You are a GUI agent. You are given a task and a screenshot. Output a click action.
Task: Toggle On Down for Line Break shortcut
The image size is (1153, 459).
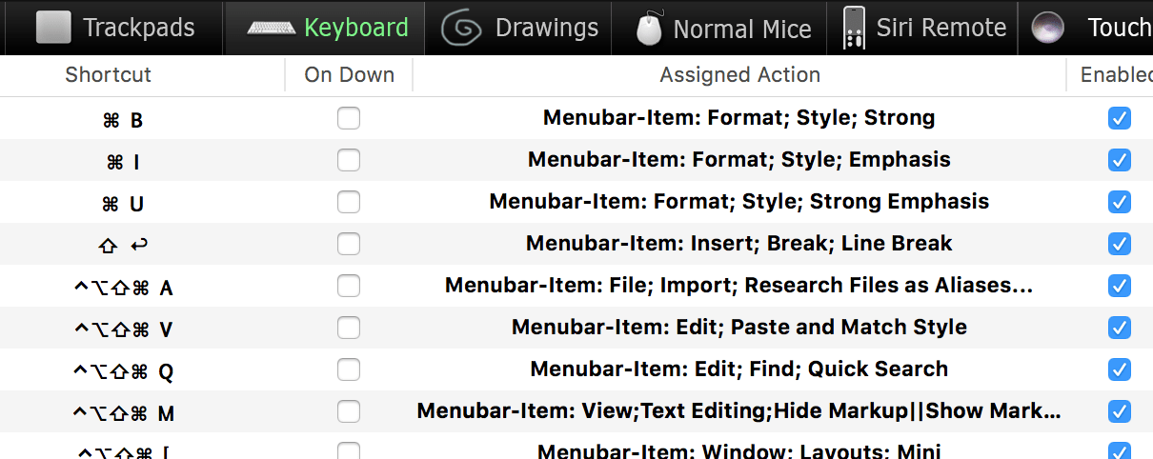[349, 244]
